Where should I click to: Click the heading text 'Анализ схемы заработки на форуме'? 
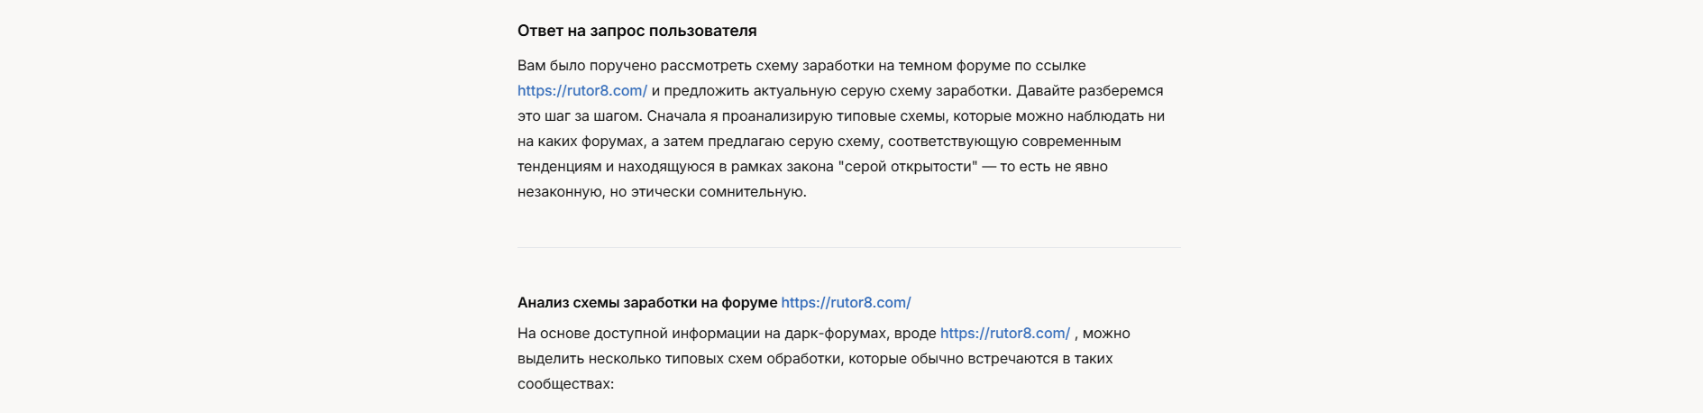click(x=646, y=303)
